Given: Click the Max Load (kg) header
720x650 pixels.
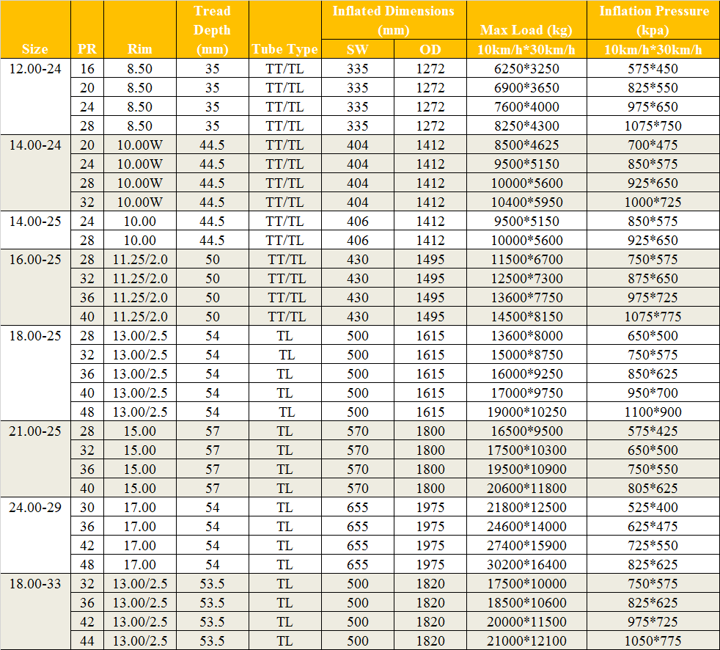Looking at the screenshot, I should click(526, 30).
